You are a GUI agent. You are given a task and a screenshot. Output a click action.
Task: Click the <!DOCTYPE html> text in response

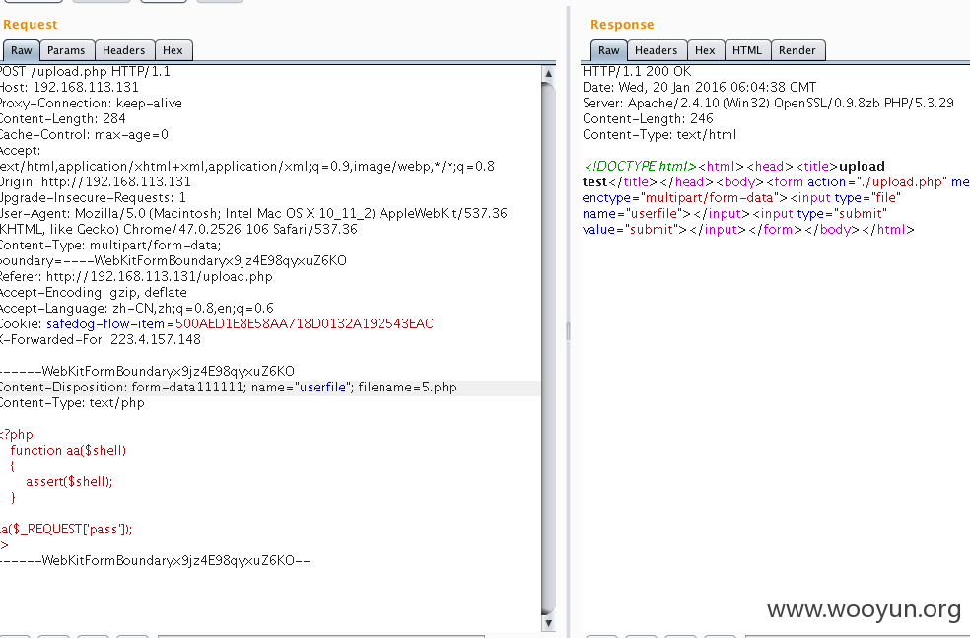point(641,167)
